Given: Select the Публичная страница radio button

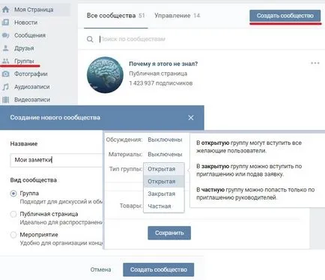Looking at the screenshot, I should [13, 214].
